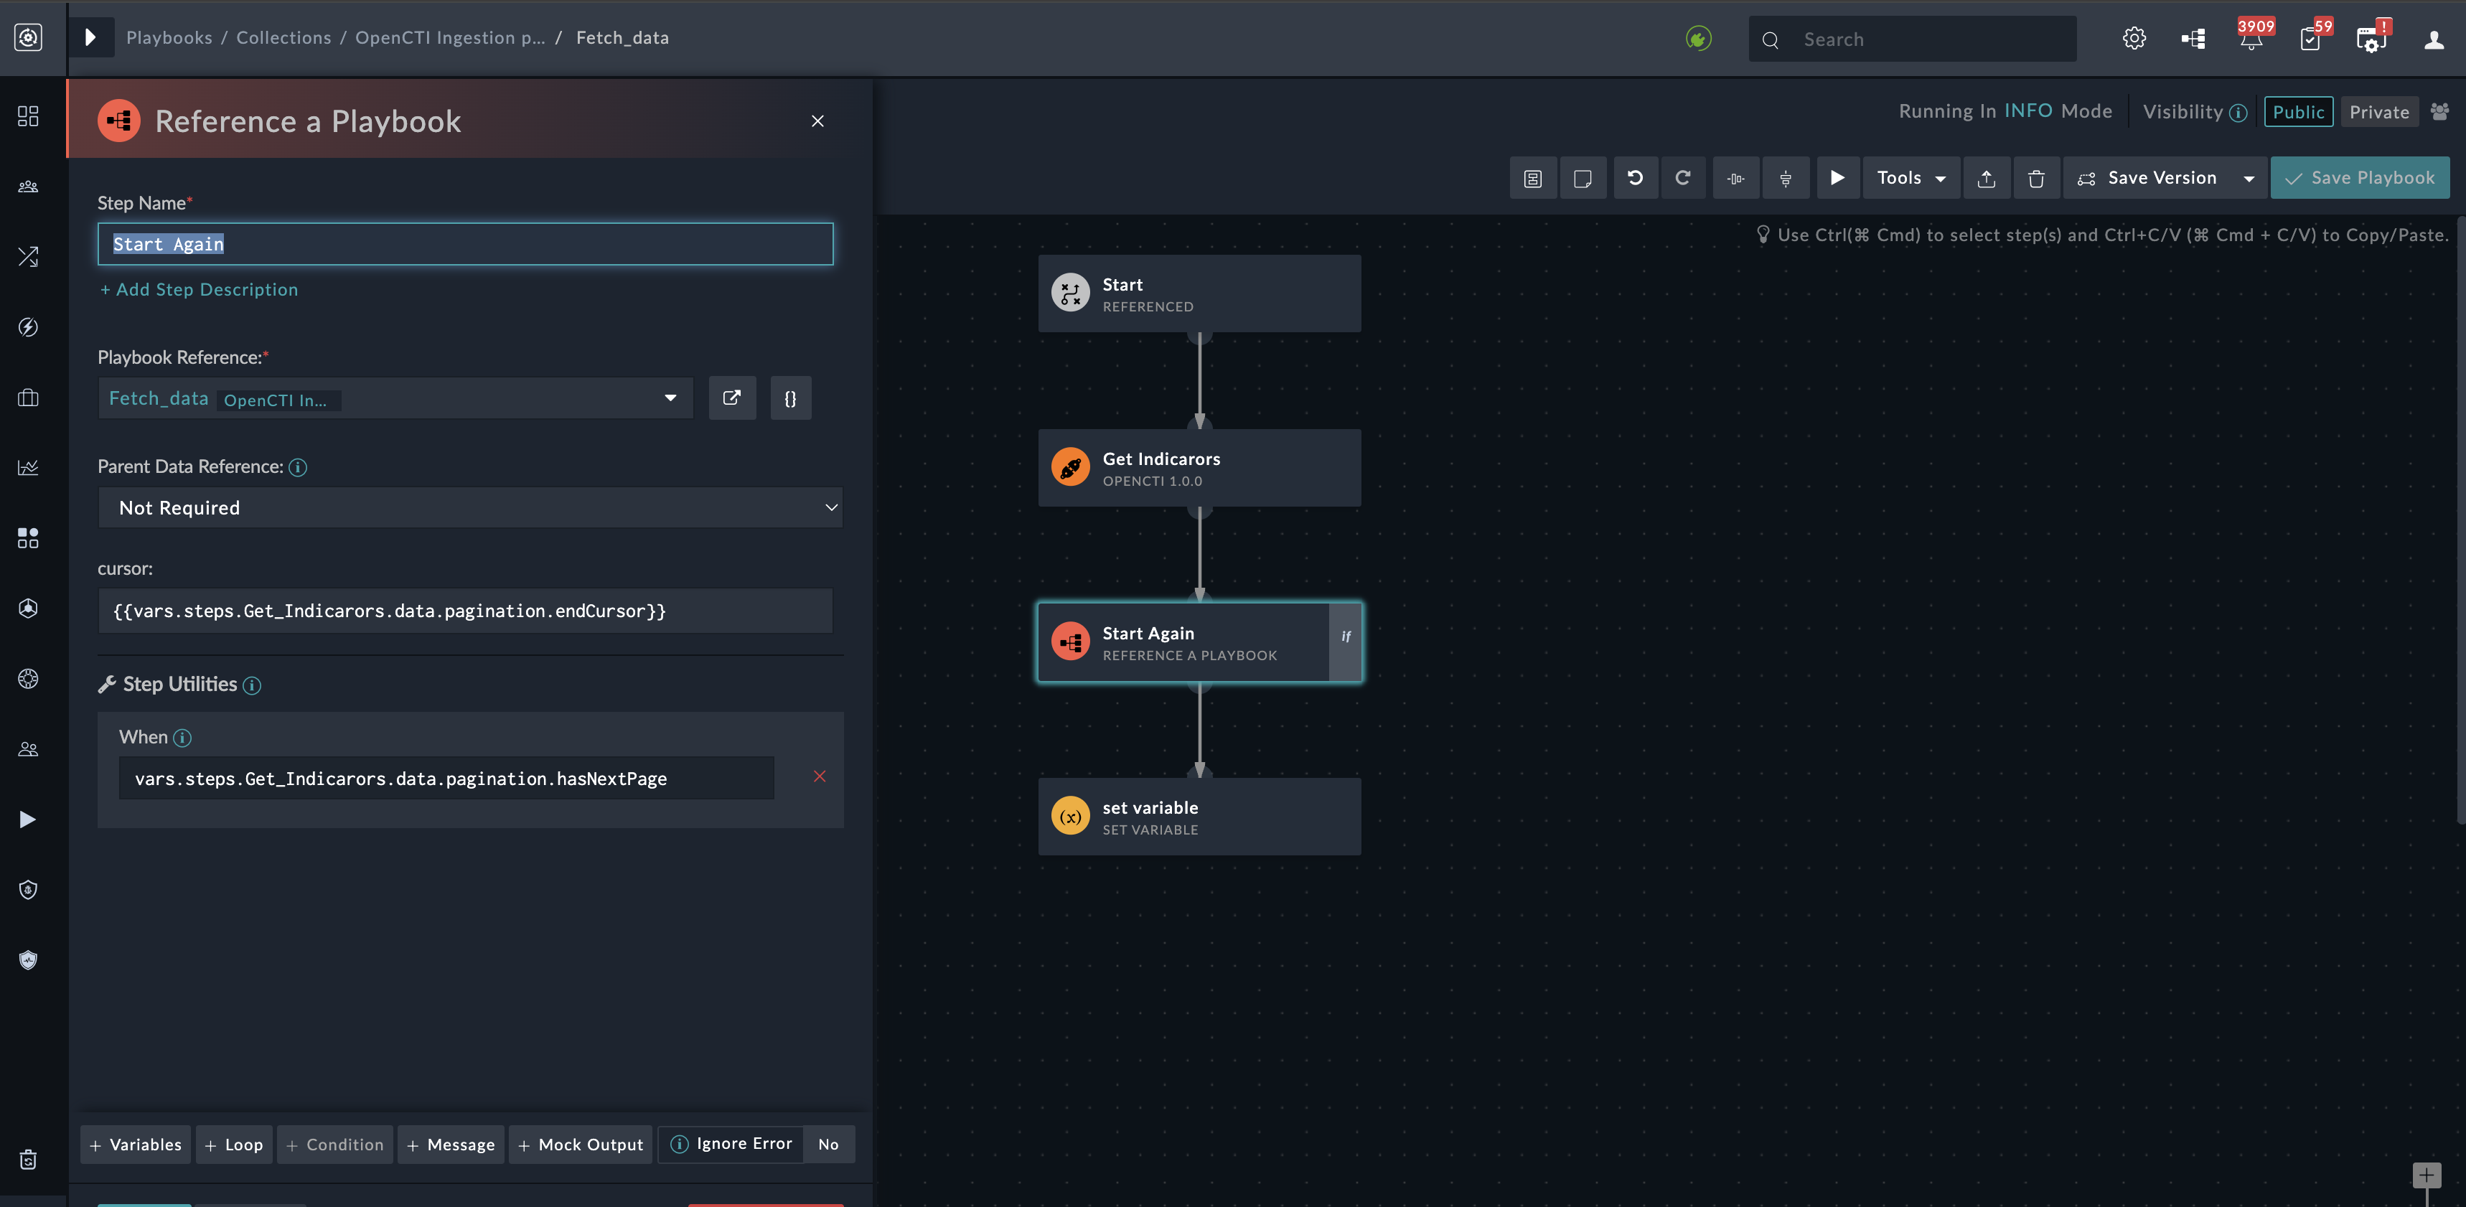Remove the When condition with red X

tap(820, 776)
